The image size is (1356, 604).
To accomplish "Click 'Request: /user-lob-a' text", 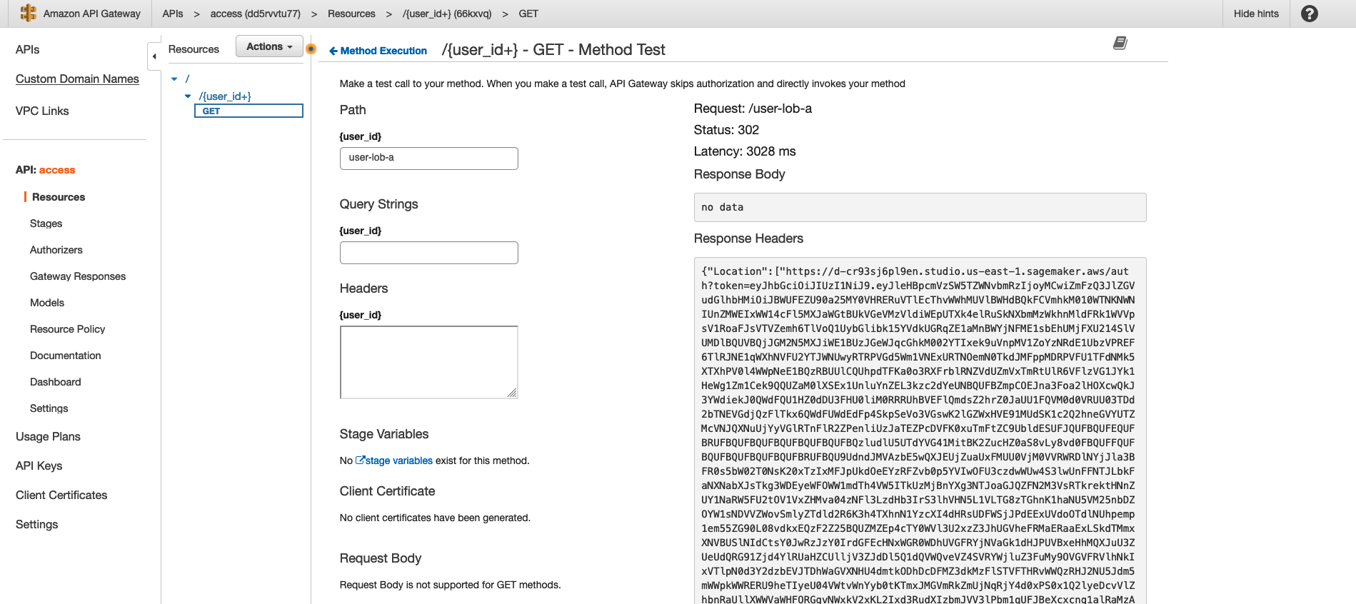I will pos(753,109).
